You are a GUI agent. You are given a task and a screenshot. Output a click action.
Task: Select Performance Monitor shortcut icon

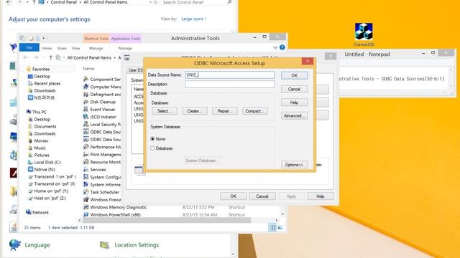point(86,147)
